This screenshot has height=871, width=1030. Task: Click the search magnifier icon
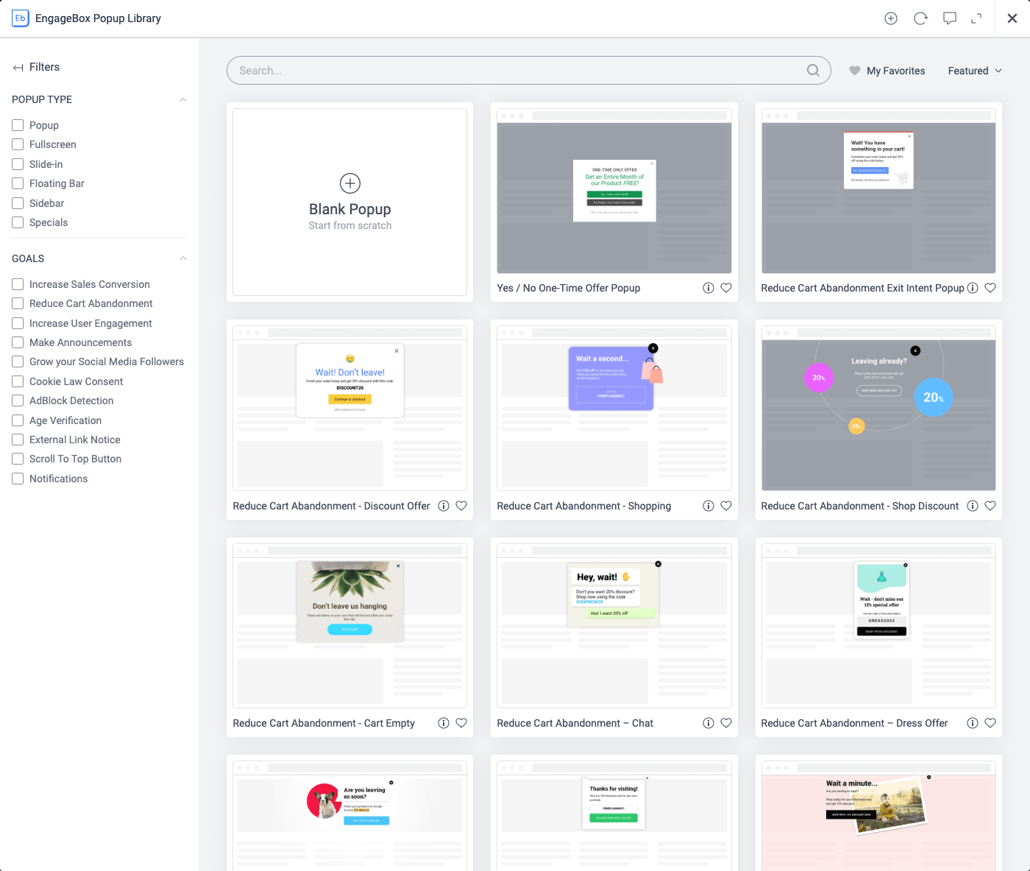pyautogui.click(x=813, y=71)
